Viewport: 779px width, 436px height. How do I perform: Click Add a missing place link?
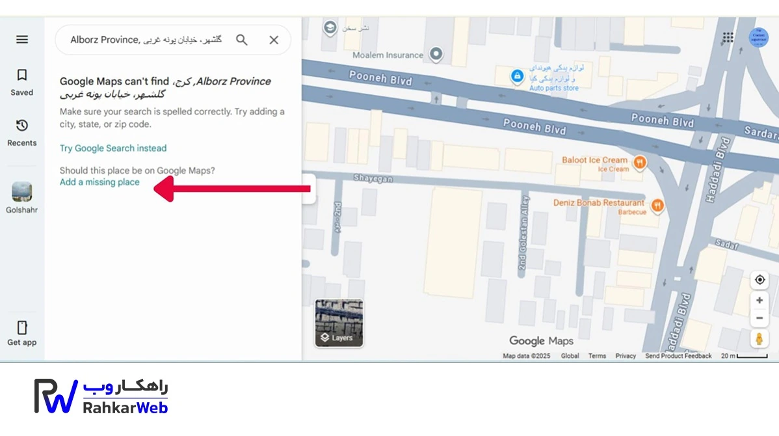point(99,182)
